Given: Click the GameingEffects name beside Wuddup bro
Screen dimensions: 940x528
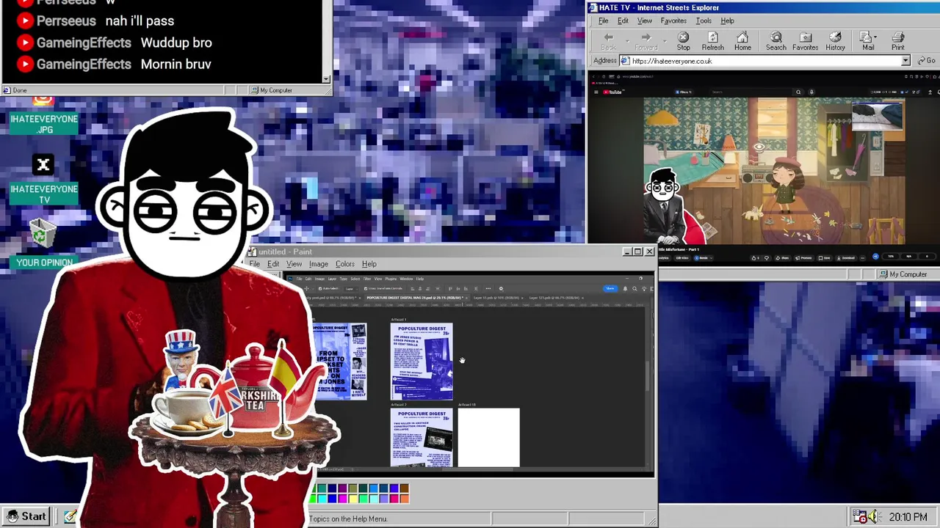Looking at the screenshot, I should click(84, 43).
